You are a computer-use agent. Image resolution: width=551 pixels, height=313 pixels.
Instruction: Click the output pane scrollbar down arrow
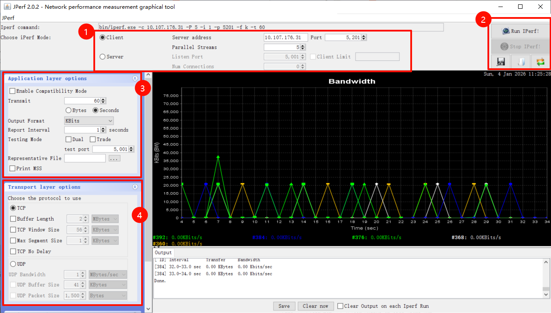(546, 295)
